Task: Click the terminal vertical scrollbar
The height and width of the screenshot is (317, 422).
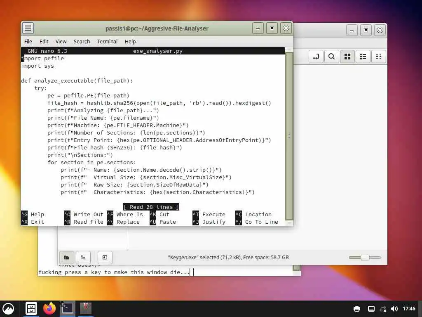Action: [289, 136]
